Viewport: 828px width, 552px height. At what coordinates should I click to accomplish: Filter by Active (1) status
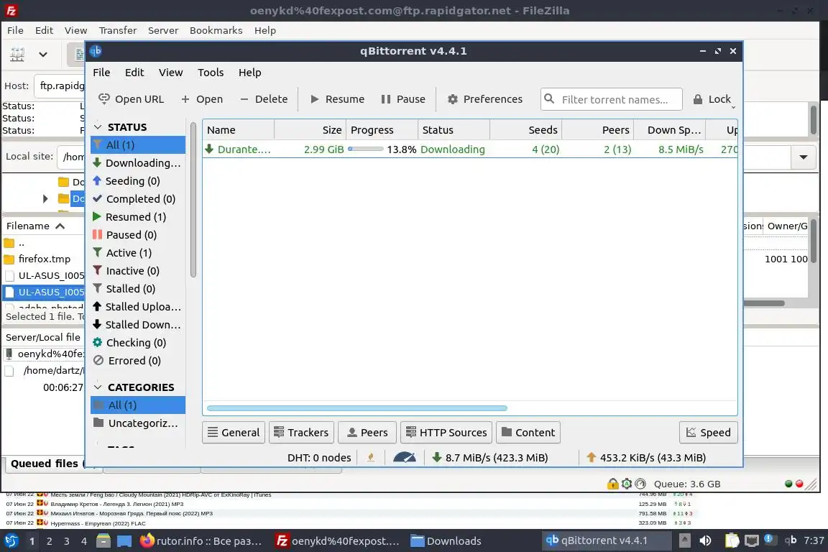point(138,252)
